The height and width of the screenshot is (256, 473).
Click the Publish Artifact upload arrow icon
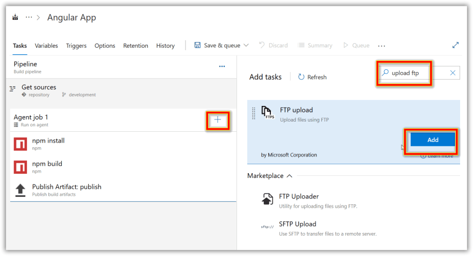(20, 190)
